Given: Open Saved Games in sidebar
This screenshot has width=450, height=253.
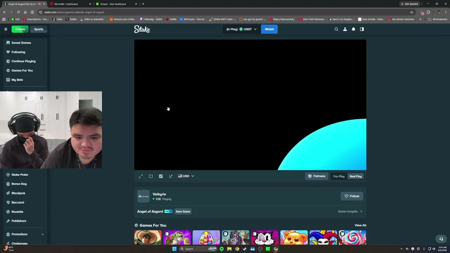Looking at the screenshot, I should pyautogui.click(x=21, y=43).
